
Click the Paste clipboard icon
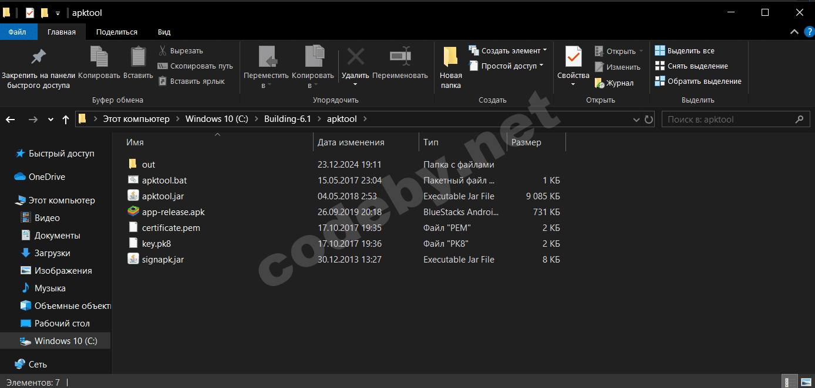138,57
